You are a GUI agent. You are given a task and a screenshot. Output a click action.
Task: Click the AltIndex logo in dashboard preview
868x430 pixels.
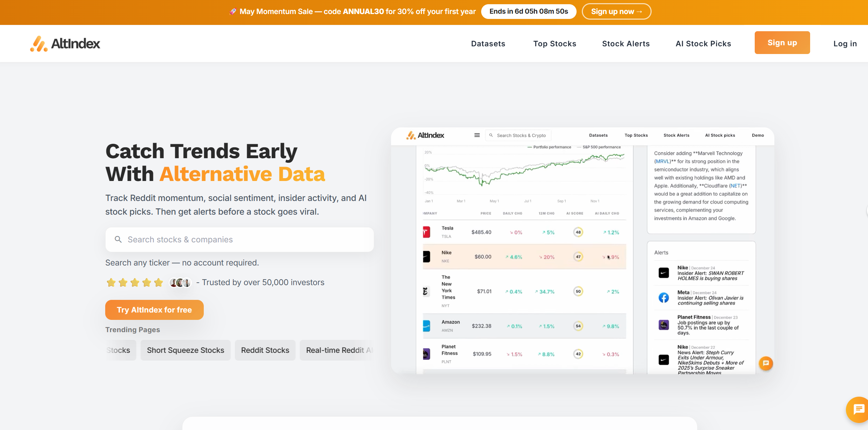click(425, 135)
